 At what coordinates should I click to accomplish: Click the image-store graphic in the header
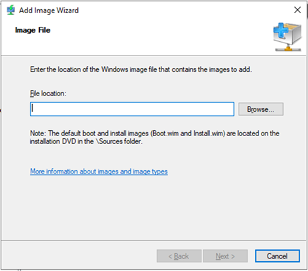coord(288,37)
